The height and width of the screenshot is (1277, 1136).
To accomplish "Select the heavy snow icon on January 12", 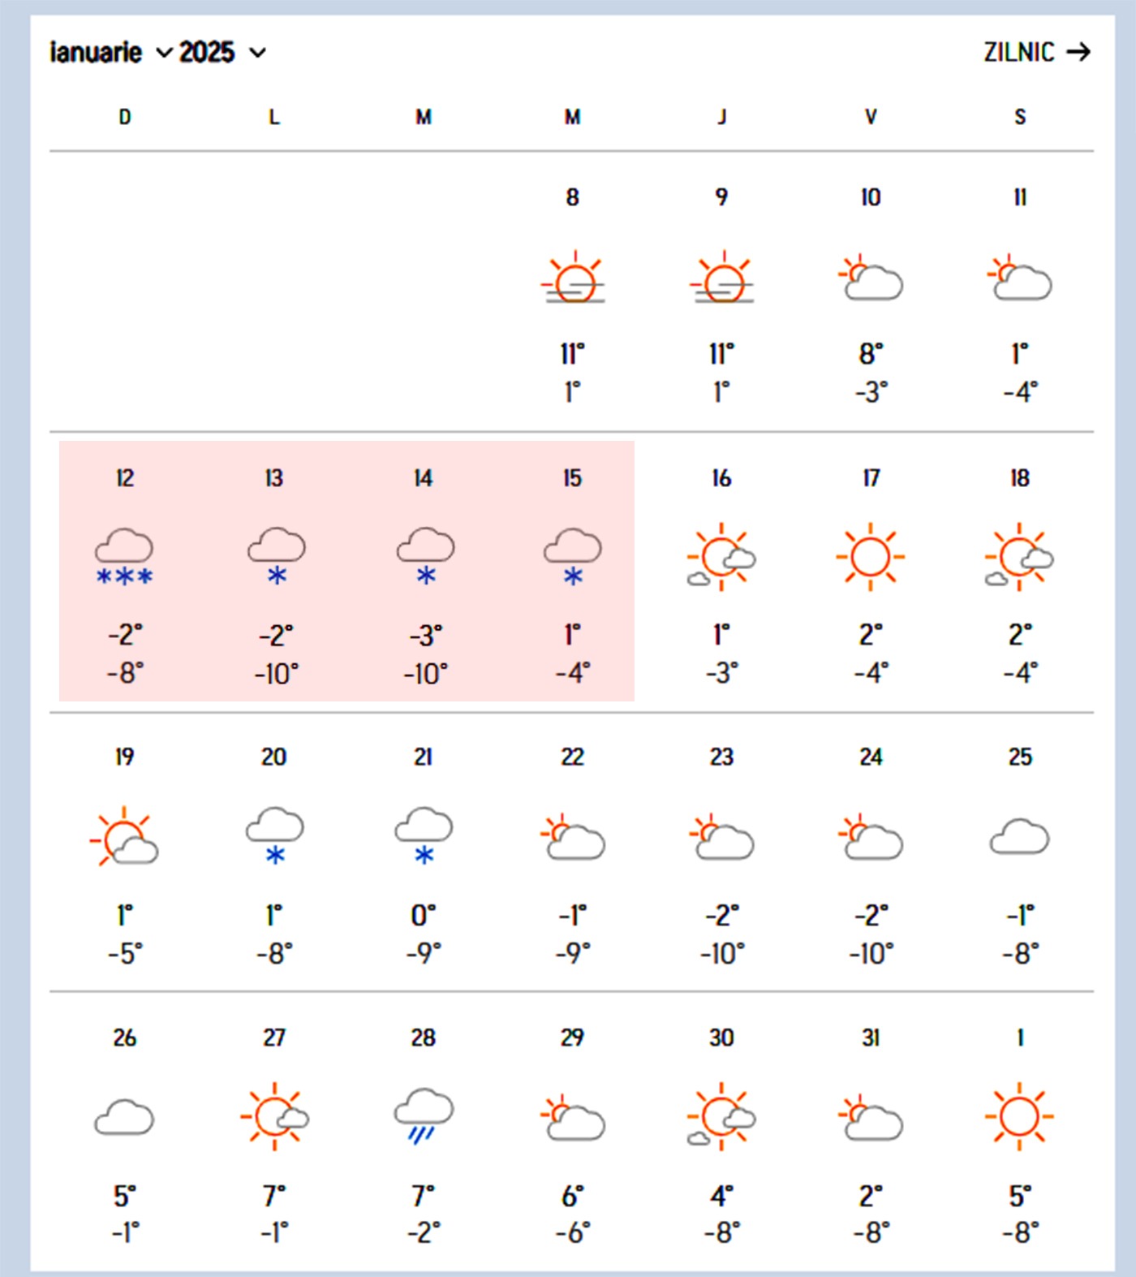I will tap(124, 557).
